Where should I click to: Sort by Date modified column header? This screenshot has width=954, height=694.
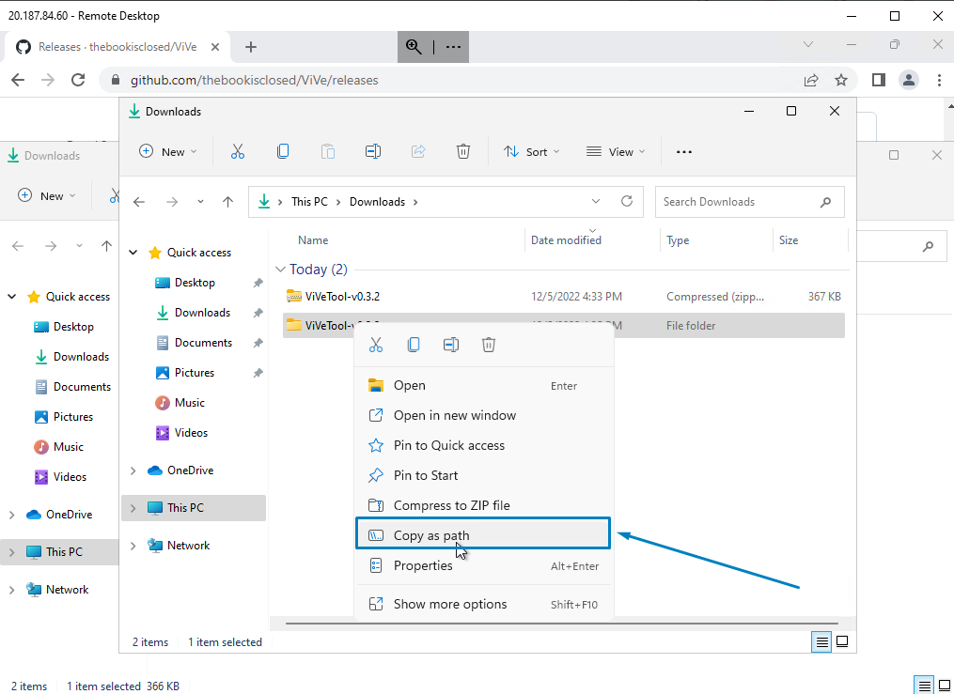(566, 240)
